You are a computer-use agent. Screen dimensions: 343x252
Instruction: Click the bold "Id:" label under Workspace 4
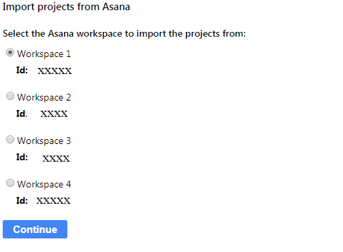click(x=22, y=200)
